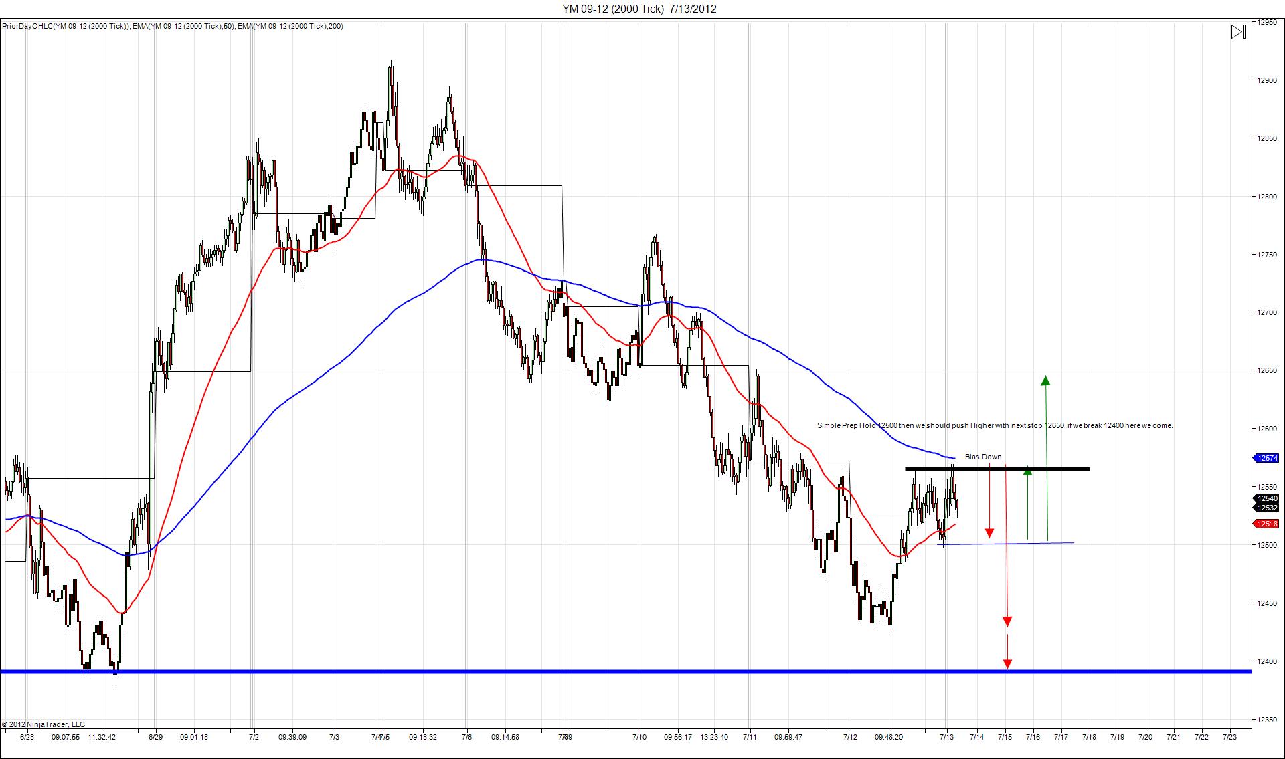
Task: Click the 7/23 date label
Action: coord(1229,737)
